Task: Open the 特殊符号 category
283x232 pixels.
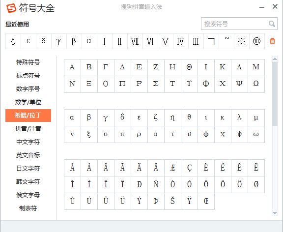Action: (x=28, y=62)
